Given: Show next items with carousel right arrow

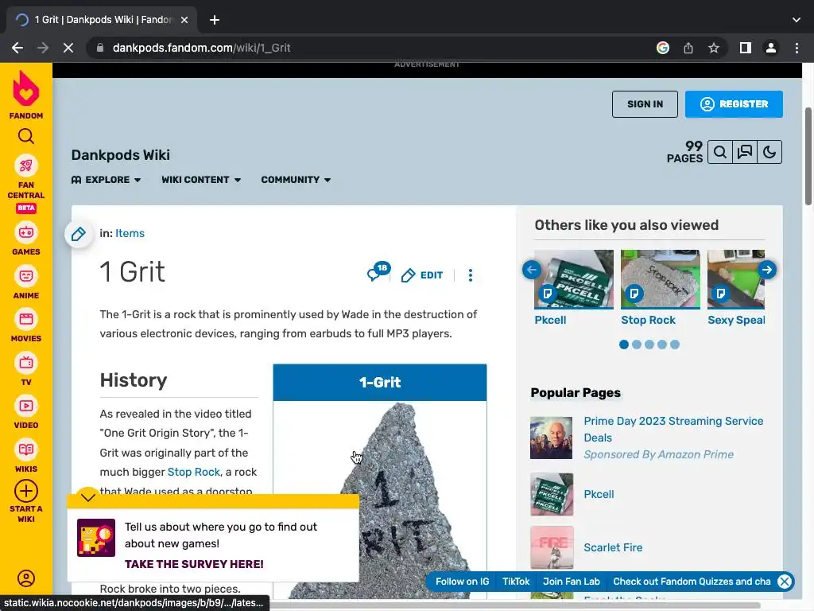Looking at the screenshot, I should coord(767,270).
